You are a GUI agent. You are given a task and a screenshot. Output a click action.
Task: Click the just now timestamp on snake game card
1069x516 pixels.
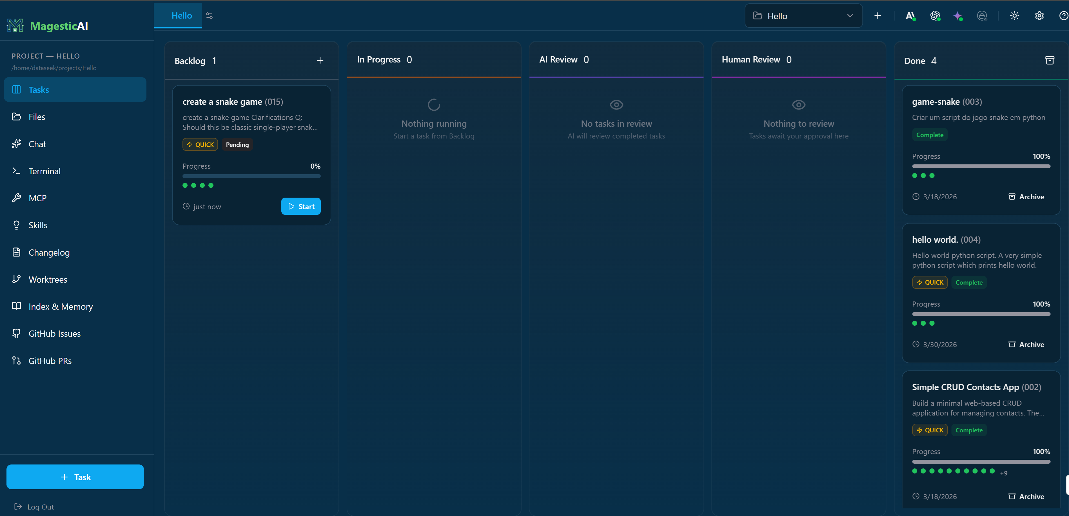(207, 207)
